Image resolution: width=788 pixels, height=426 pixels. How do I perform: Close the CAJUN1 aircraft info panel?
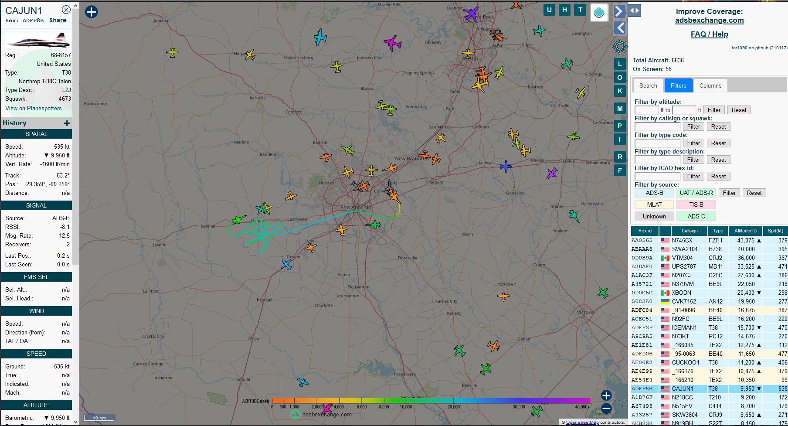pyautogui.click(x=66, y=10)
